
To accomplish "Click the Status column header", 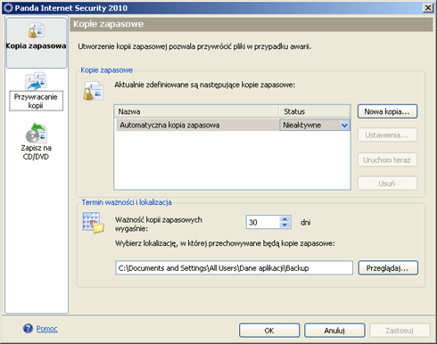I will [315, 111].
